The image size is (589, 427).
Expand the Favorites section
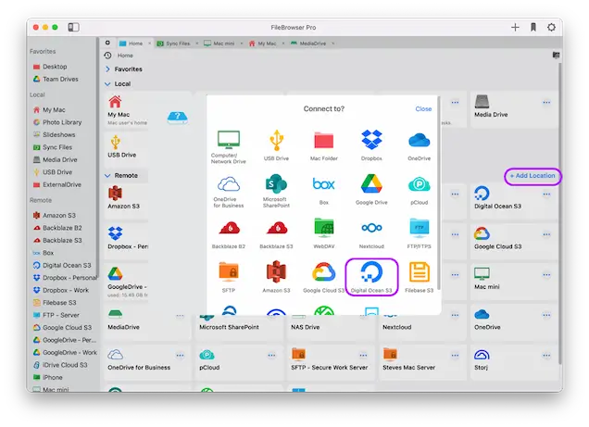click(107, 69)
